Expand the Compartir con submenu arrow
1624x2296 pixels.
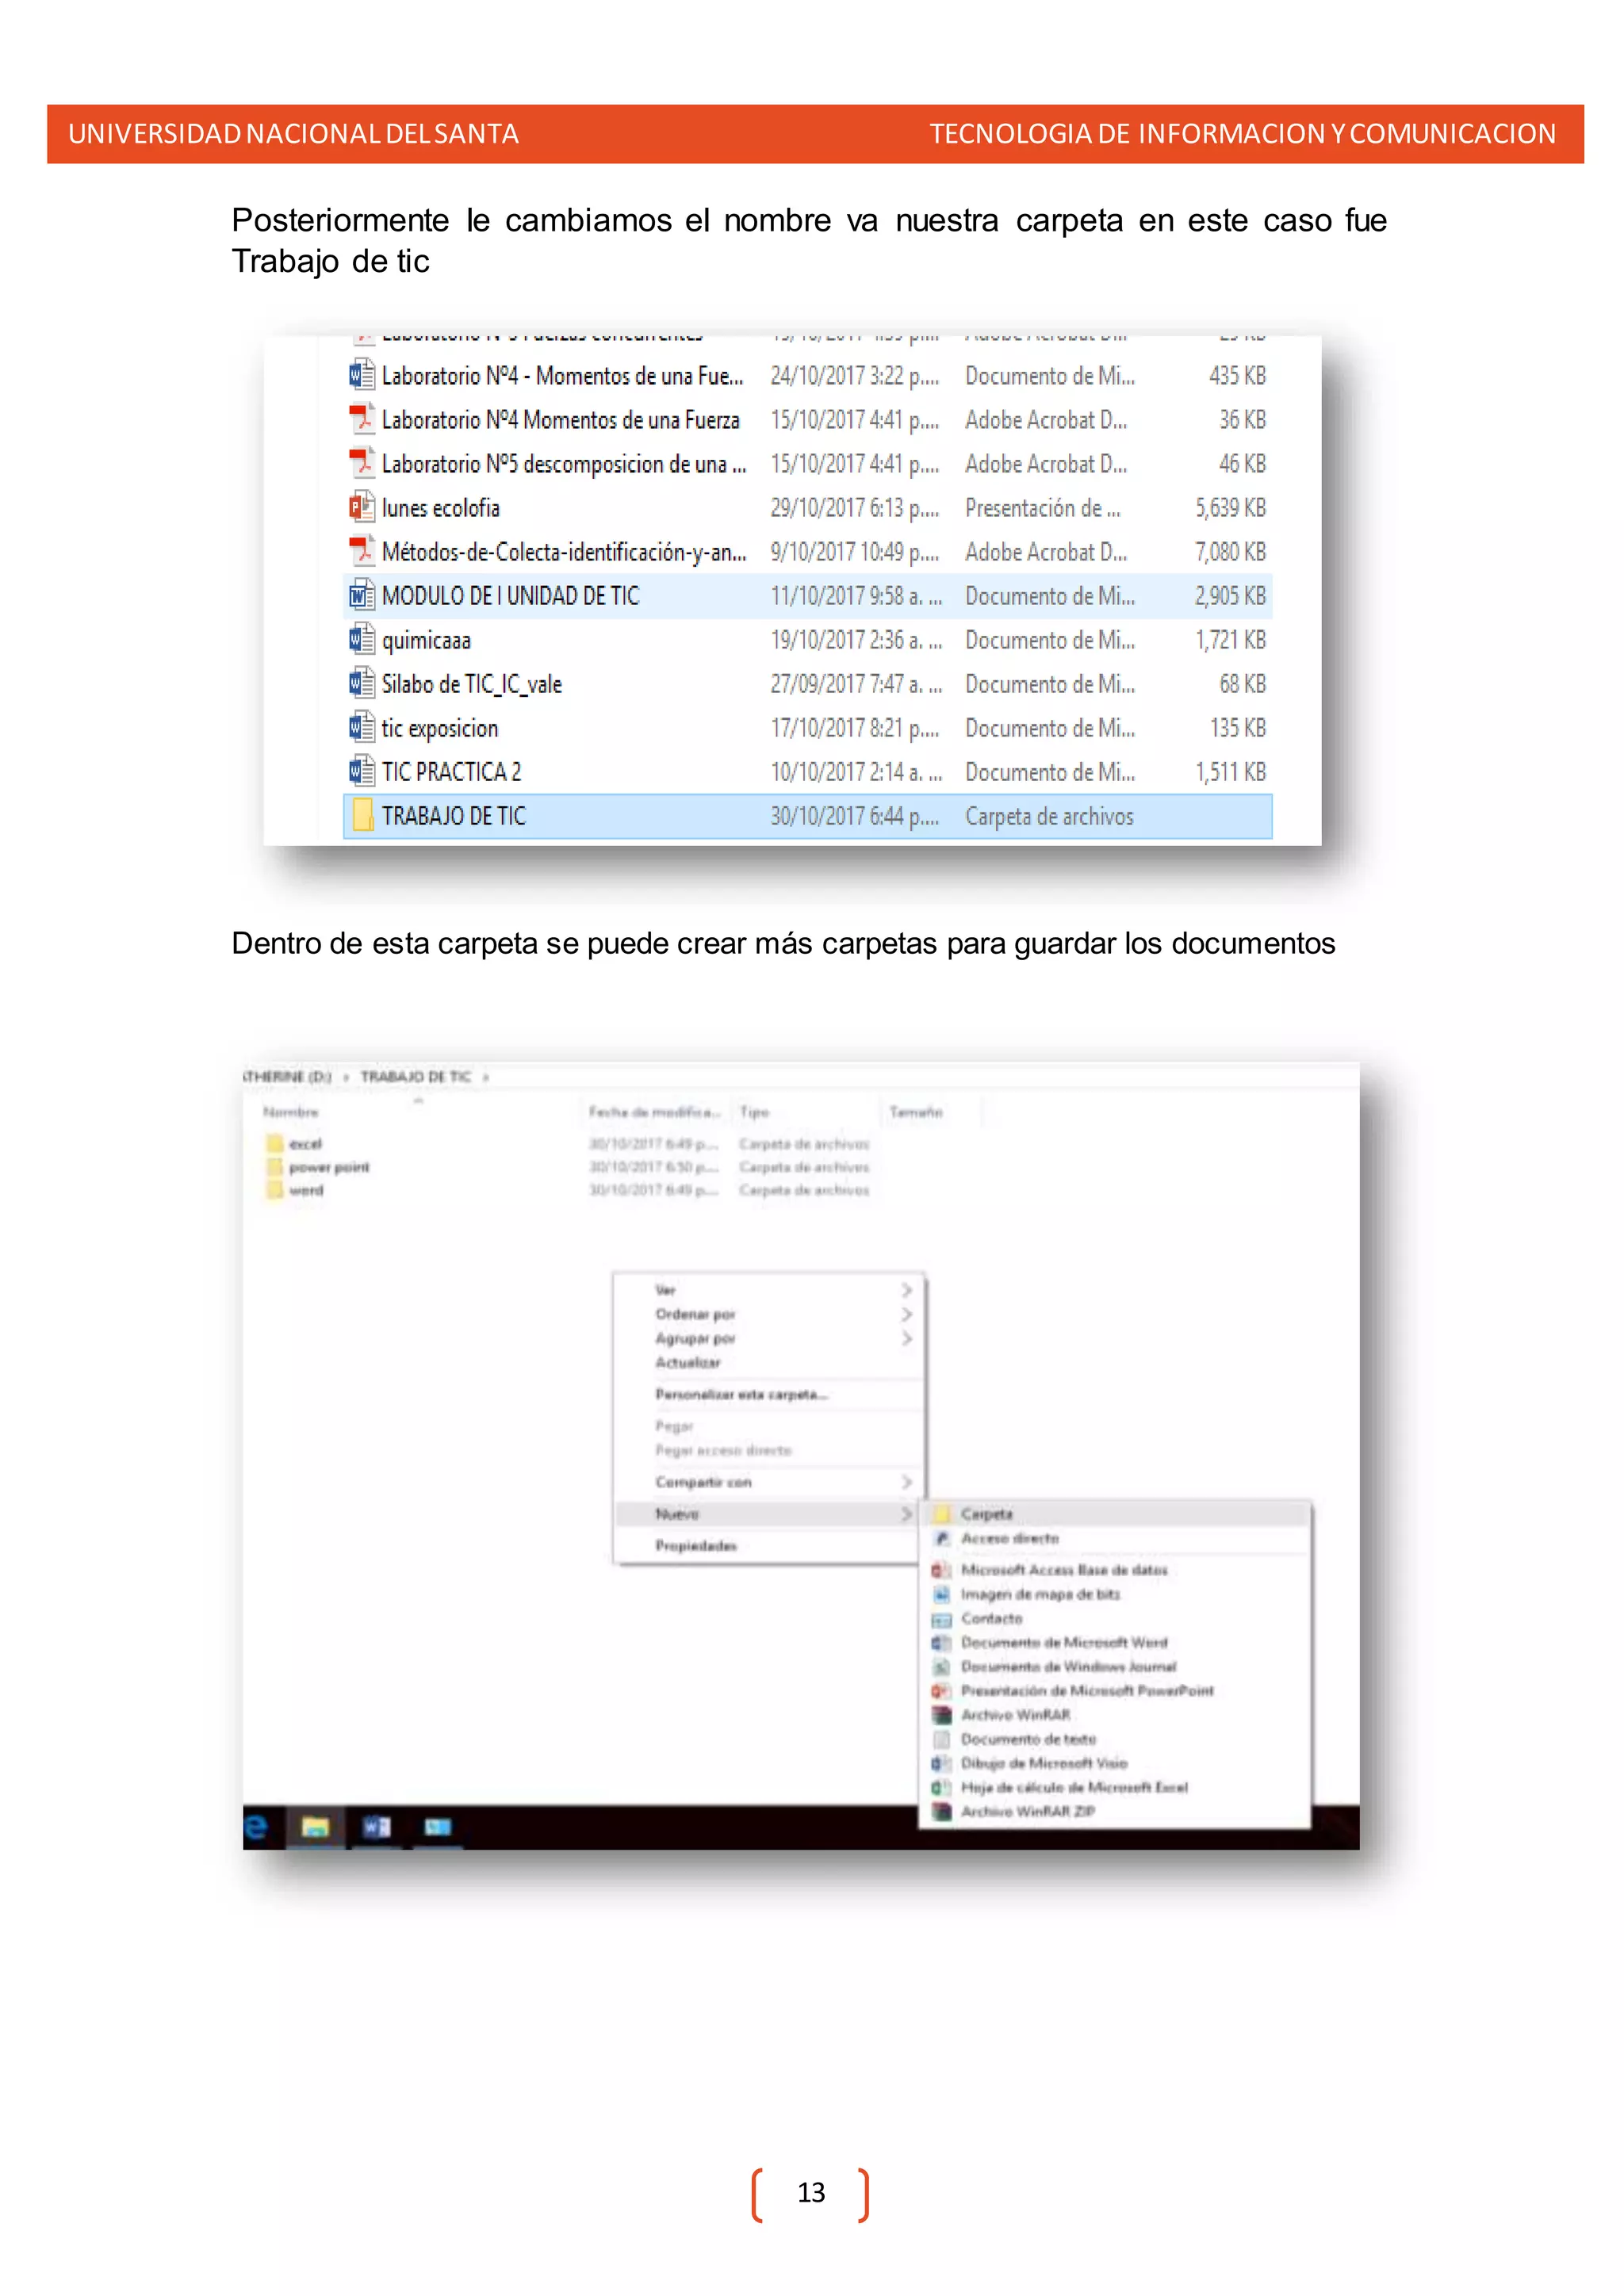(906, 1482)
